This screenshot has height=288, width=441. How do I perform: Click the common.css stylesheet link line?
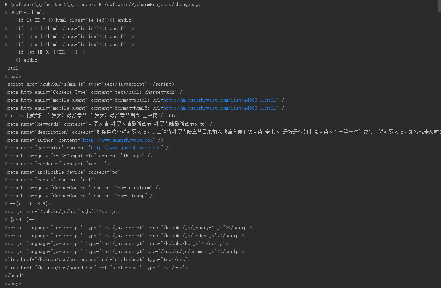point(98,259)
